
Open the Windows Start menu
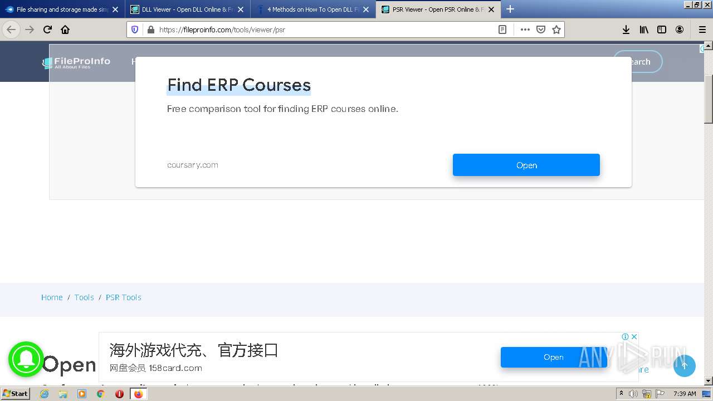(x=16, y=394)
